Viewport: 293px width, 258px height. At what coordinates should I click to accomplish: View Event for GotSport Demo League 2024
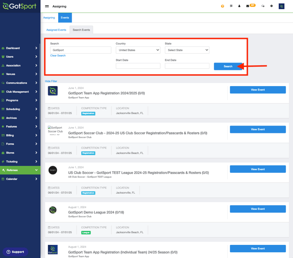pos(258,209)
